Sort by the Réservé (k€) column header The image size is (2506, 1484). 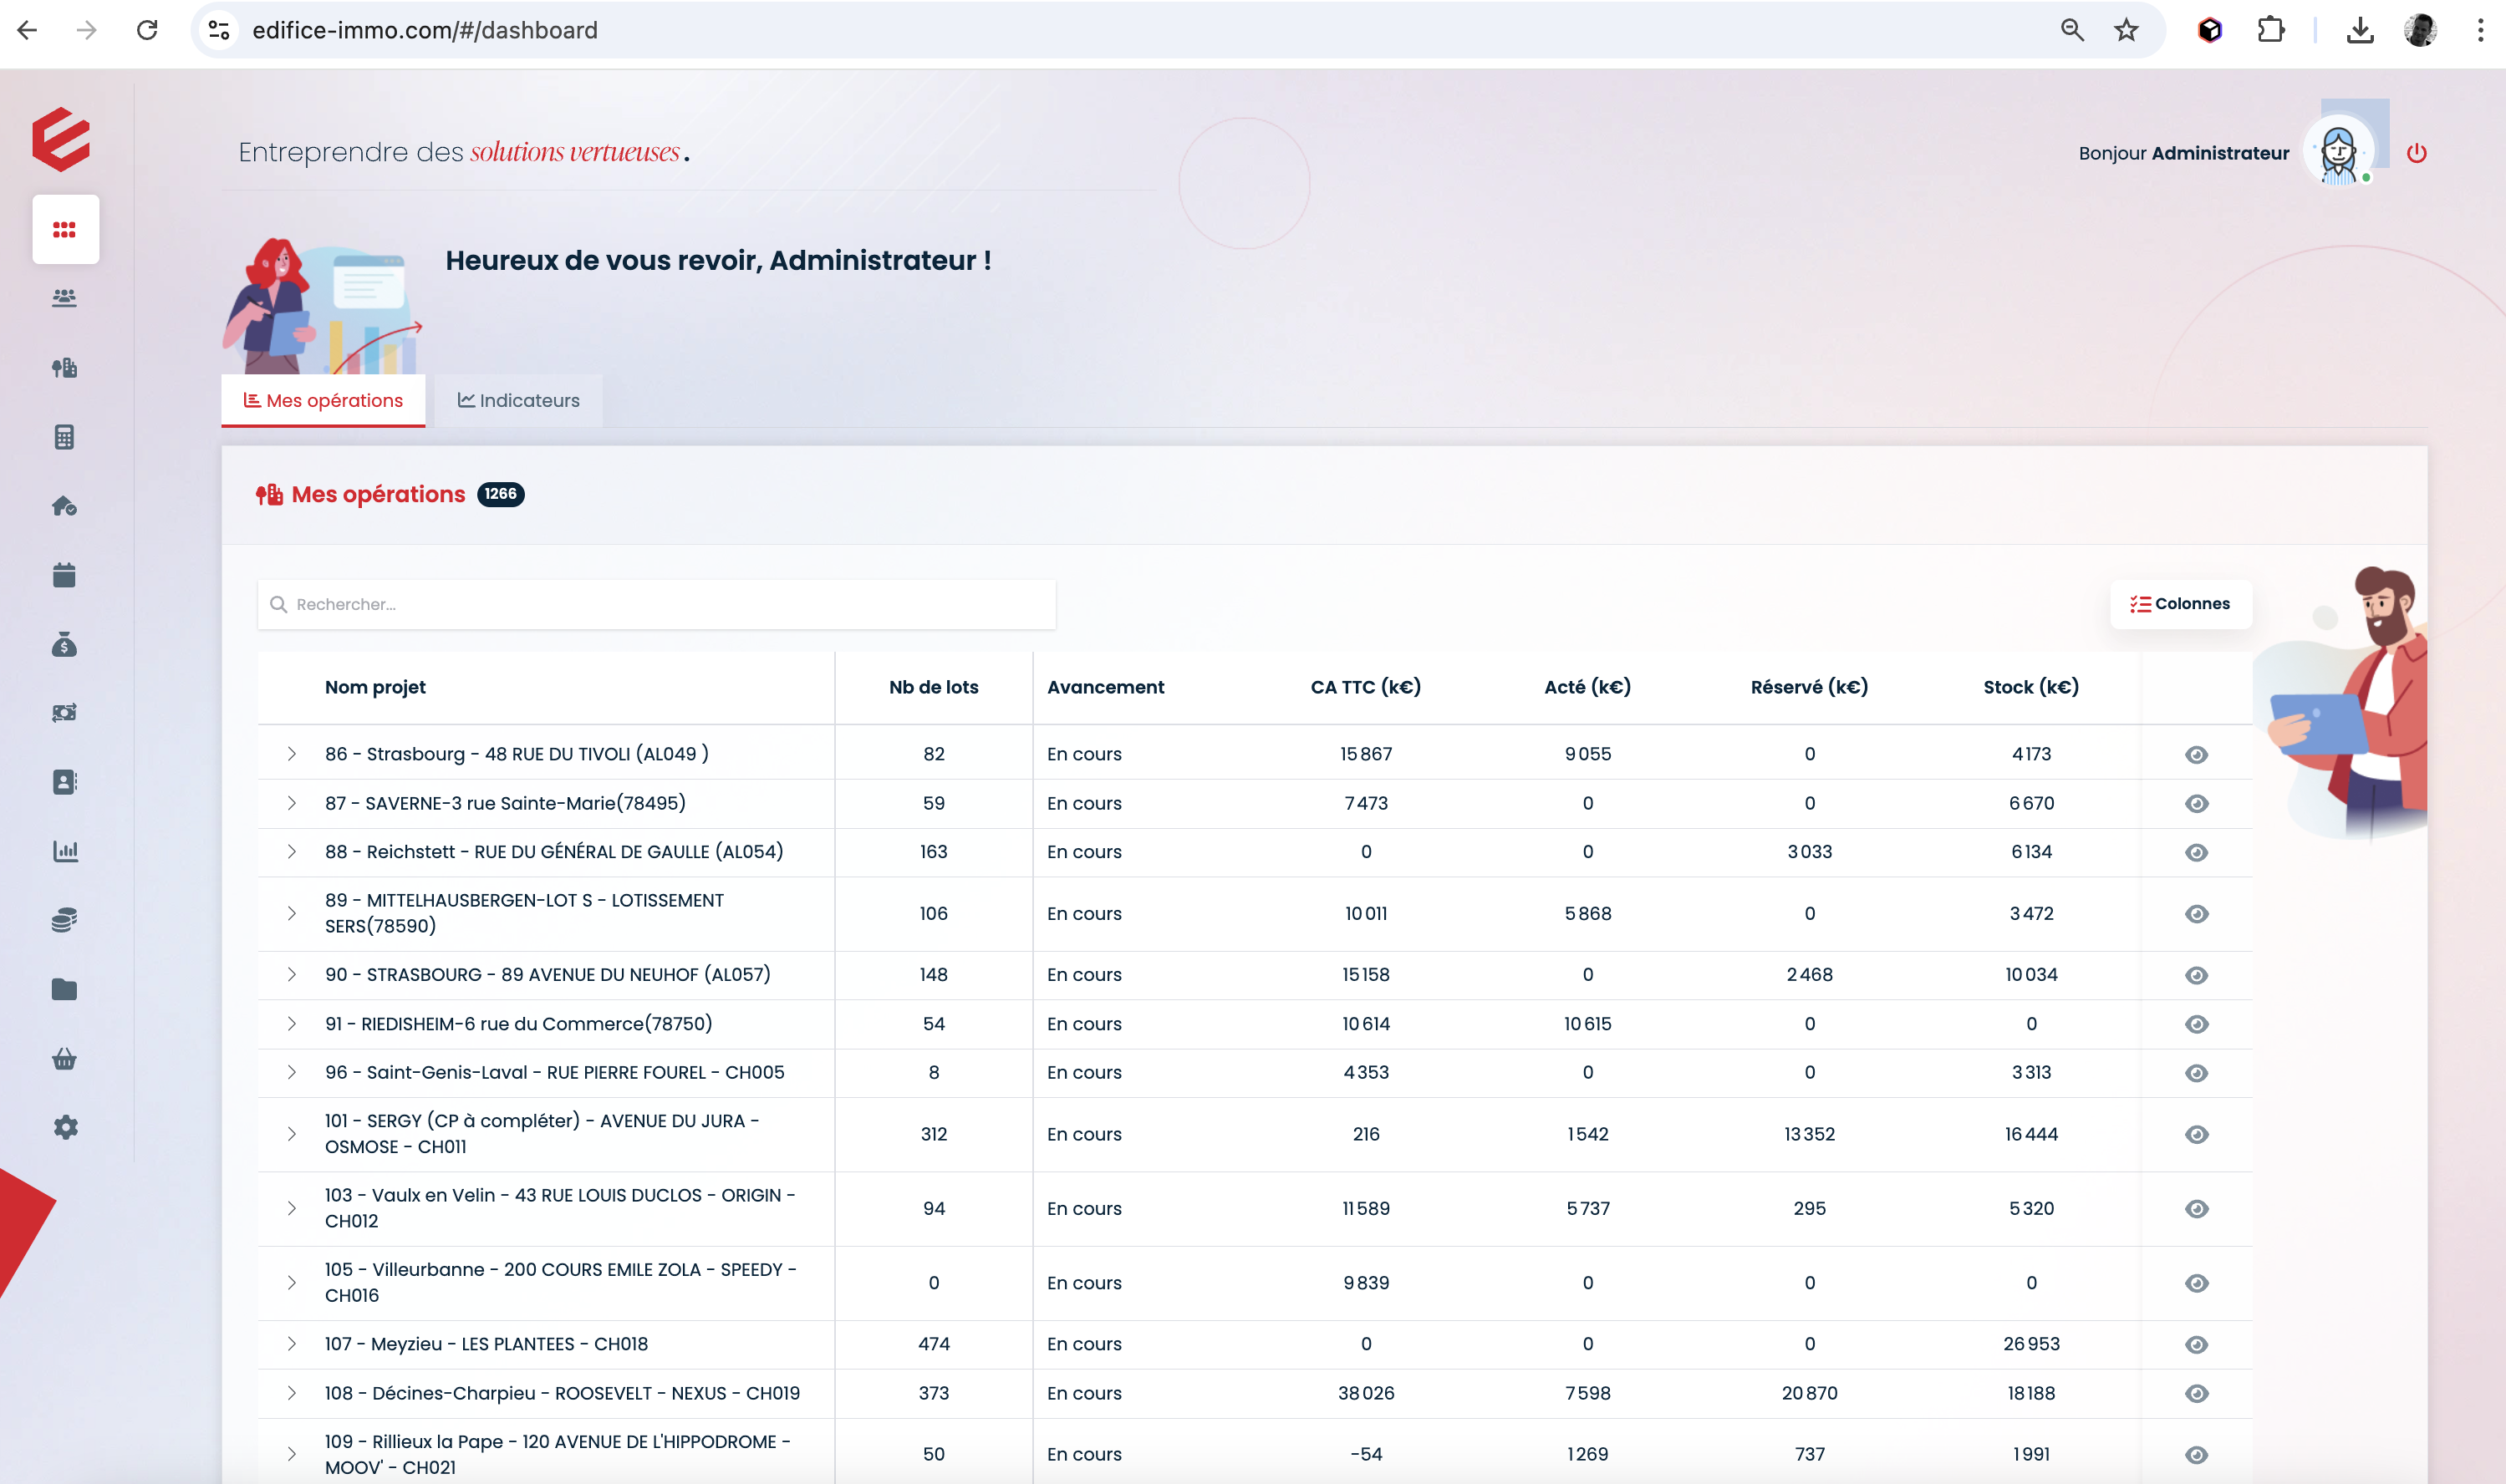(1809, 687)
